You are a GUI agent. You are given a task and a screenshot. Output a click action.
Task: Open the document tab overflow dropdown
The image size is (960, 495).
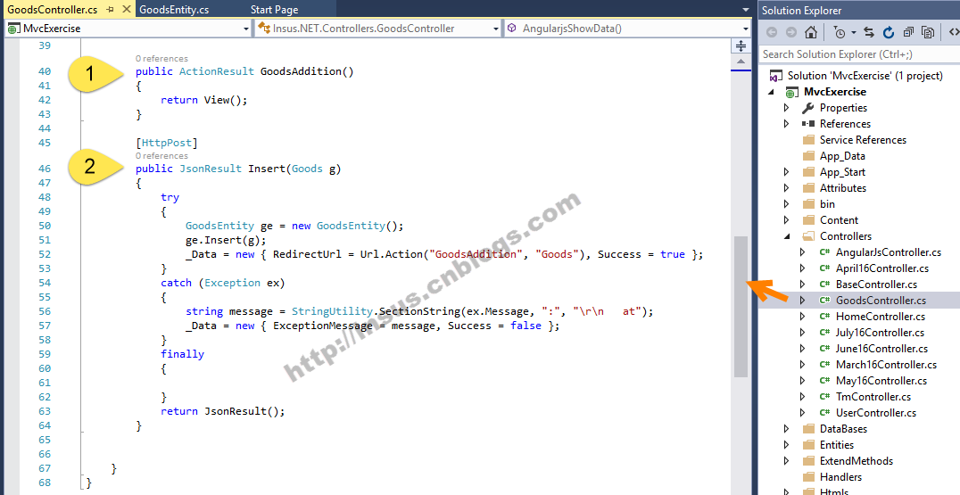(x=745, y=10)
